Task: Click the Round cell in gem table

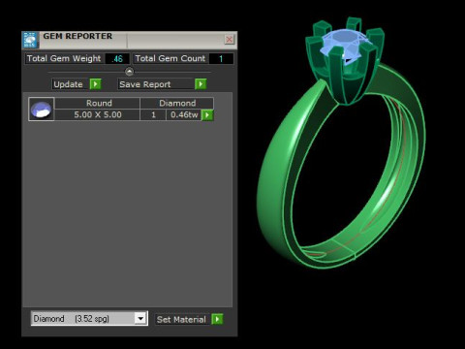Action: (98, 103)
